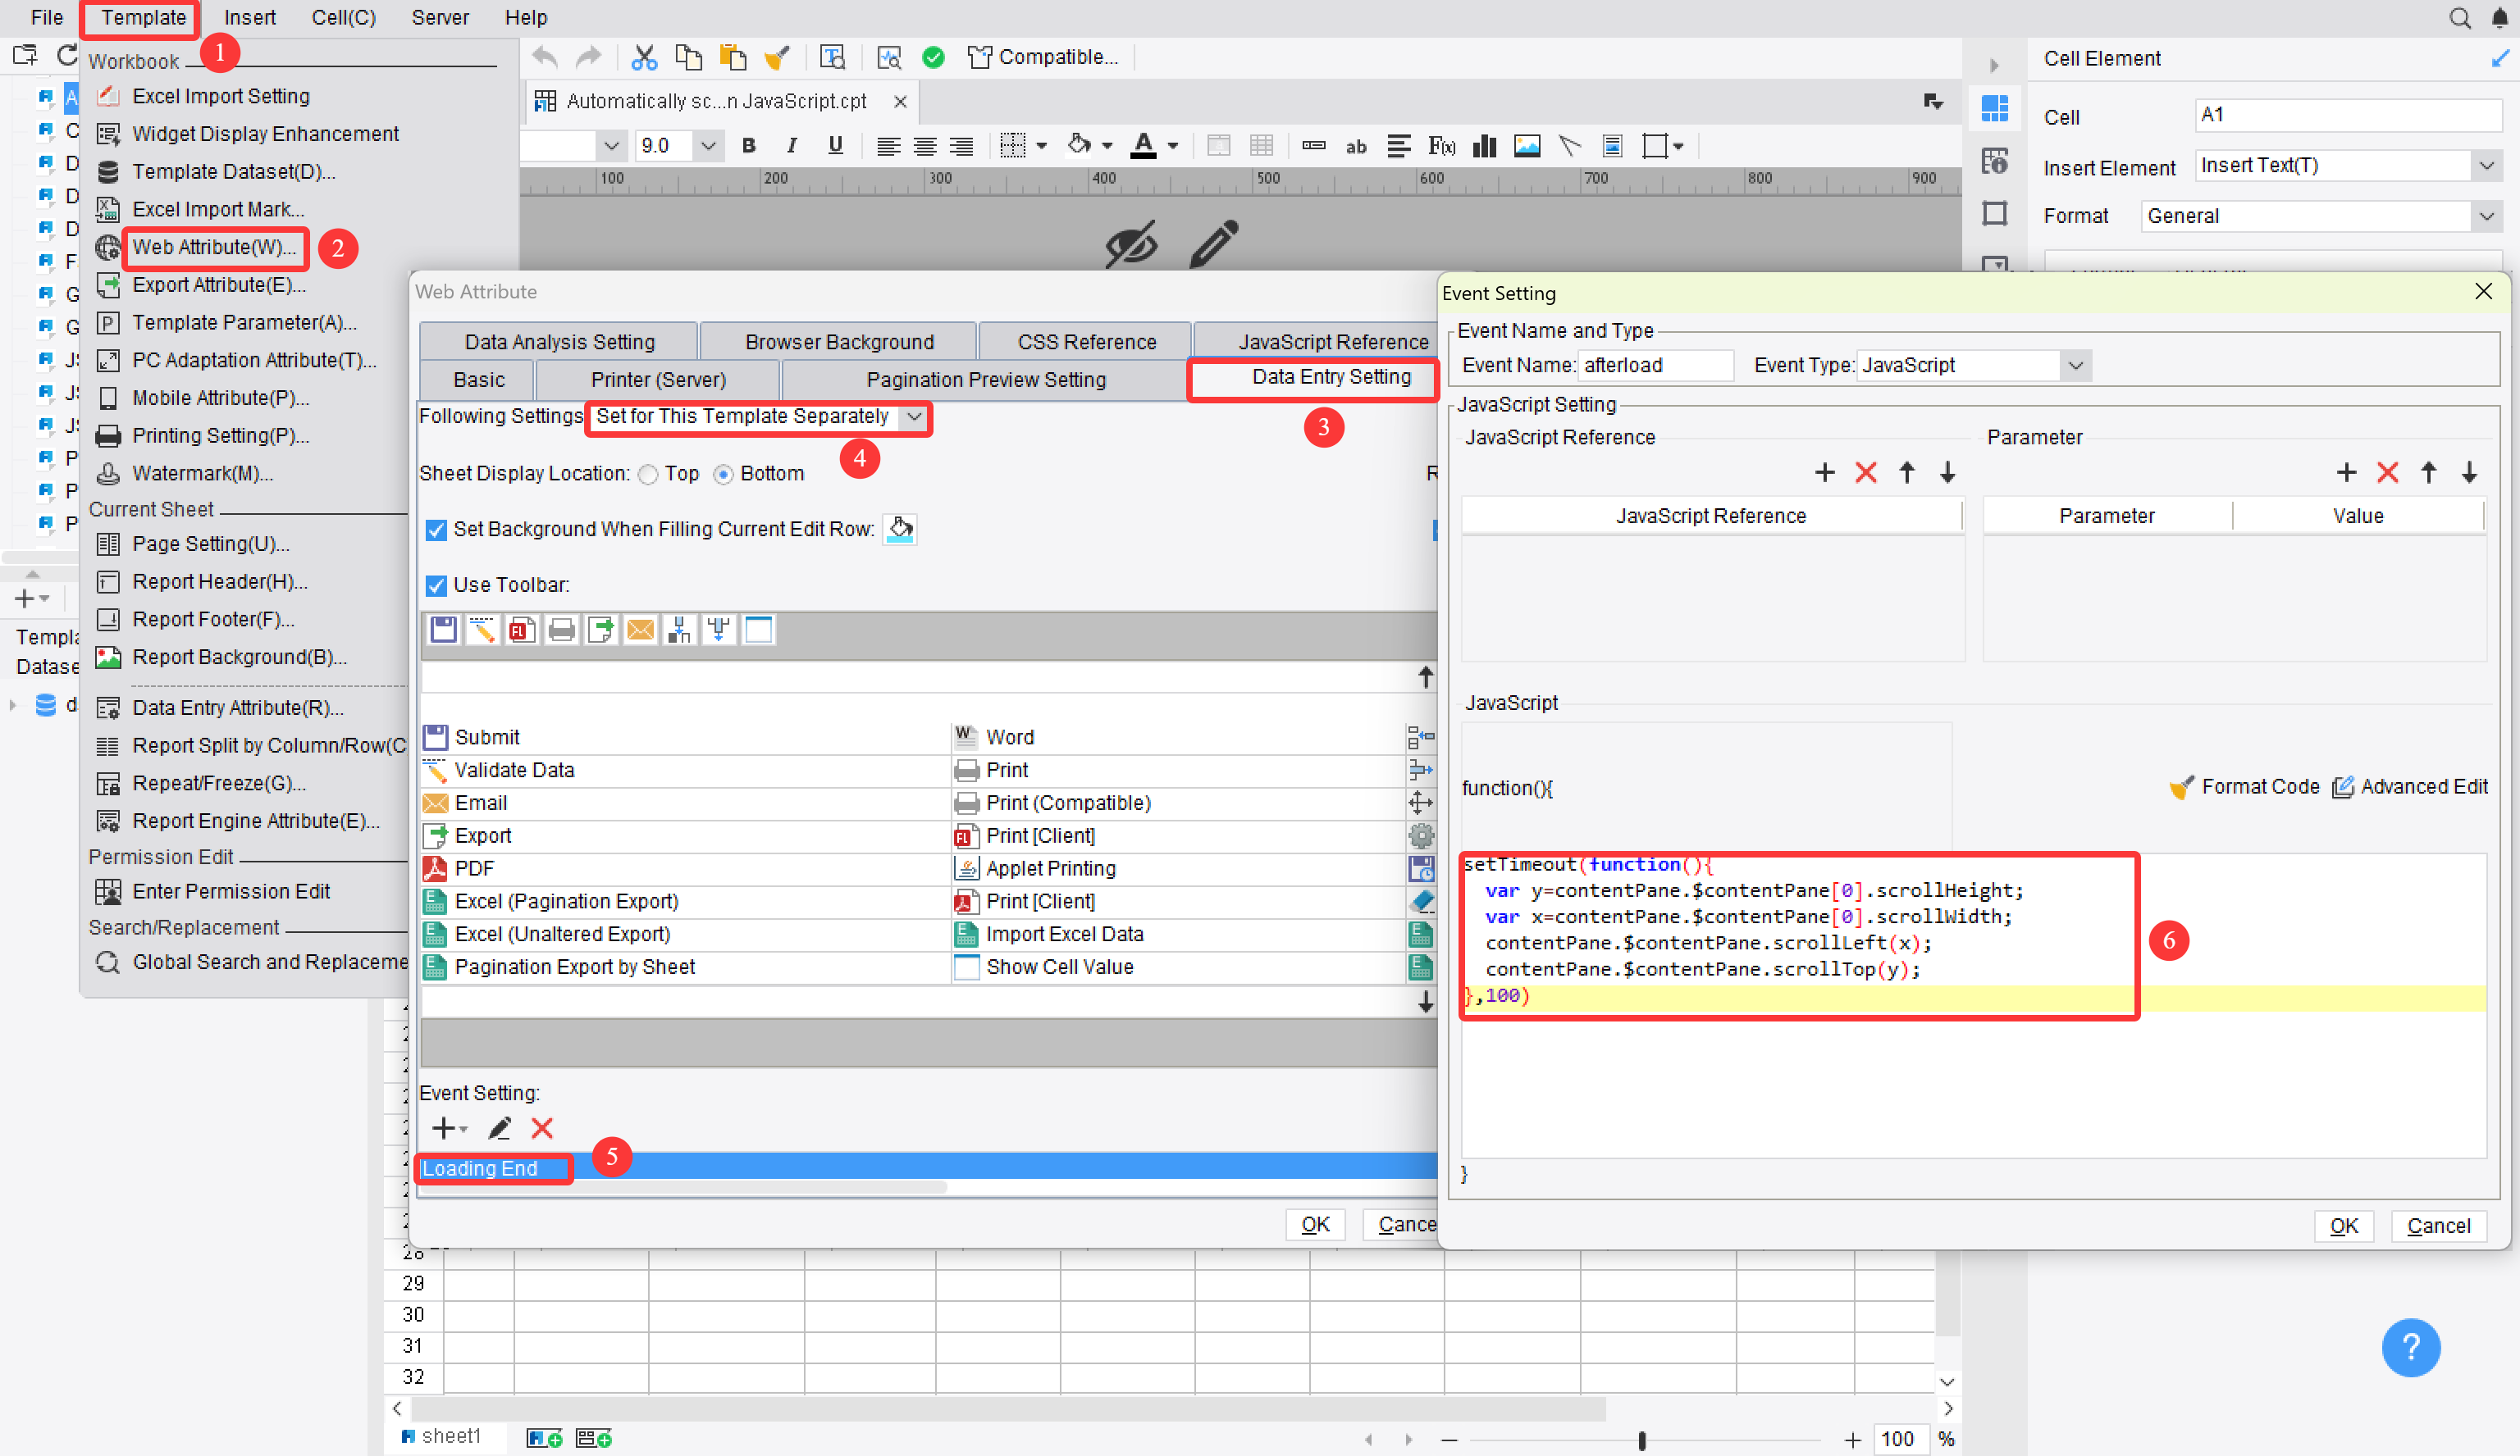Click the current edit row background color swatch
The width and height of the screenshot is (2520, 1456).
pyautogui.click(x=900, y=529)
